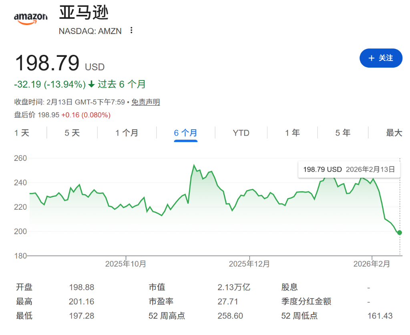Click the plus icon on the 关注 button
Image resolution: width=410 pixels, height=335 pixels.
tap(371, 58)
